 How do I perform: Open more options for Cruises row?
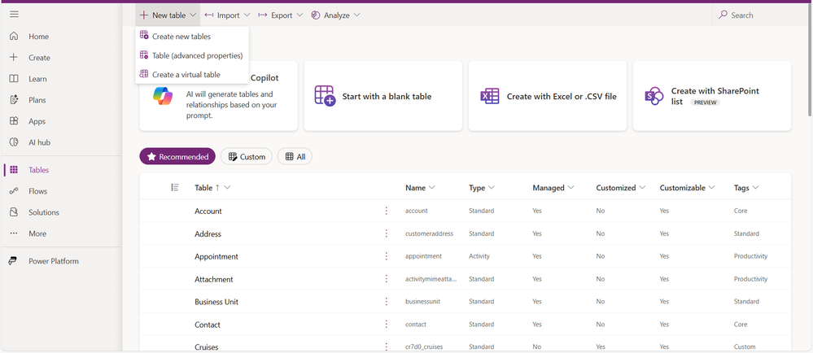pyautogui.click(x=387, y=346)
